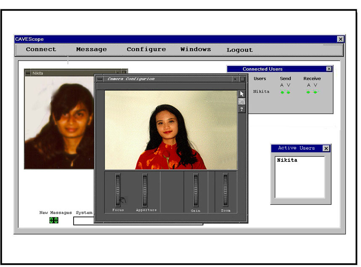
Task: Click the Logout menu item
Action: click(x=240, y=50)
